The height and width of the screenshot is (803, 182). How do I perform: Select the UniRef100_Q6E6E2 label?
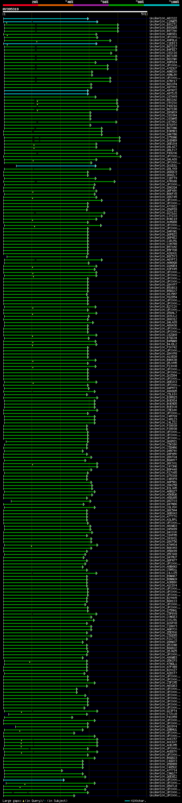click(x=163, y=776)
